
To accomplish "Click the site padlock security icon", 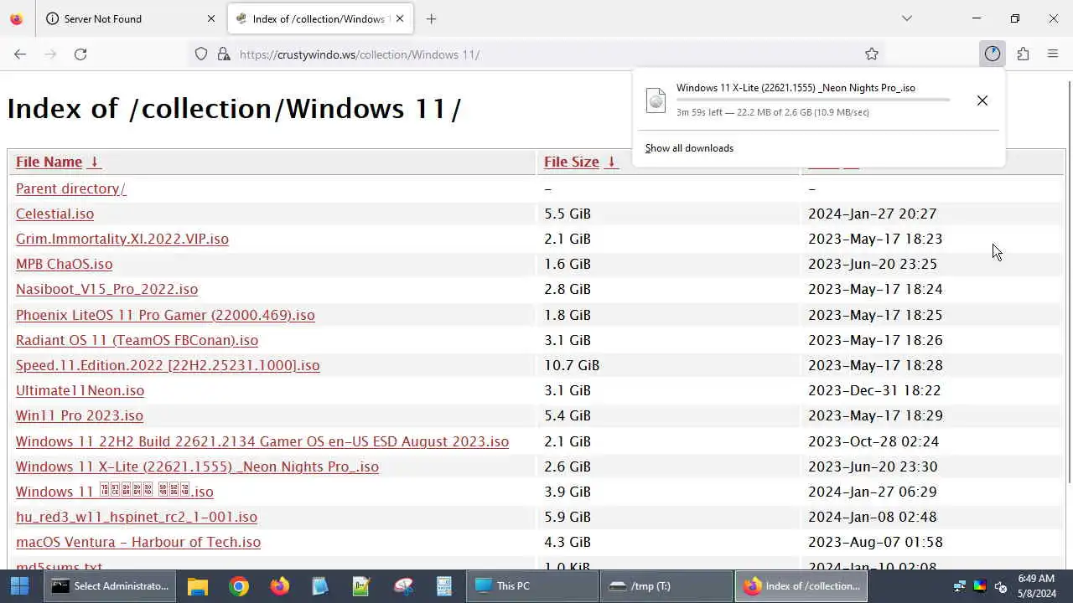I will [x=224, y=54].
